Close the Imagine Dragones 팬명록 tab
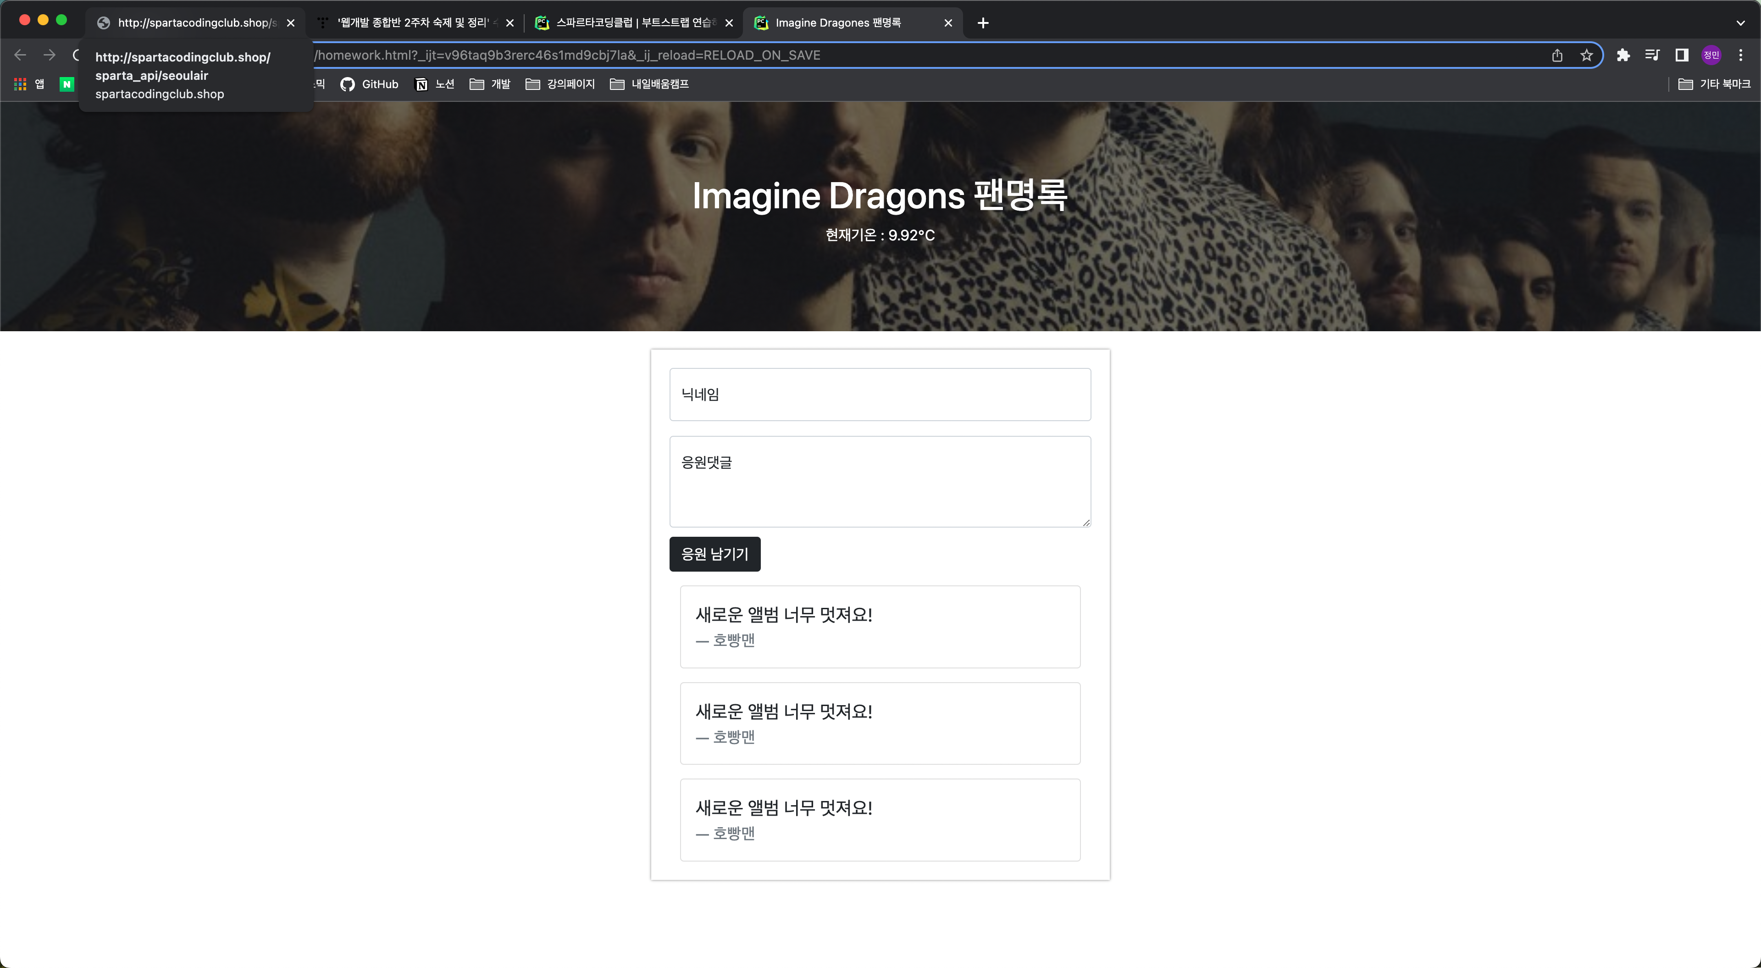The height and width of the screenshot is (968, 1761). coord(948,22)
